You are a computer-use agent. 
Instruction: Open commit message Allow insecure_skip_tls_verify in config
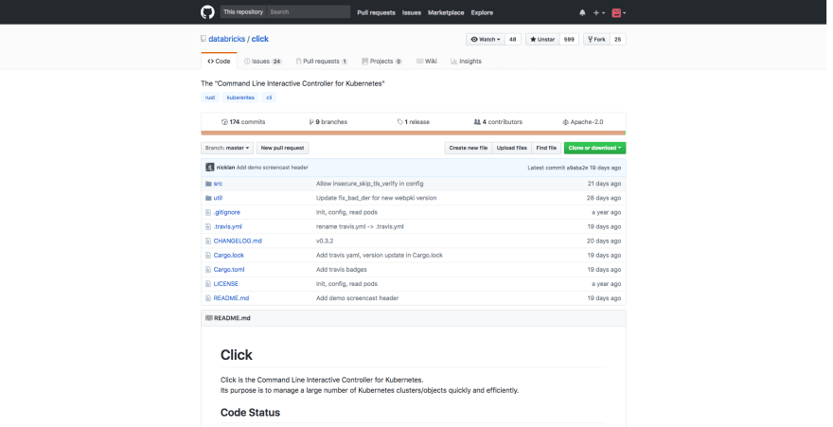pyautogui.click(x=370, y=184)
